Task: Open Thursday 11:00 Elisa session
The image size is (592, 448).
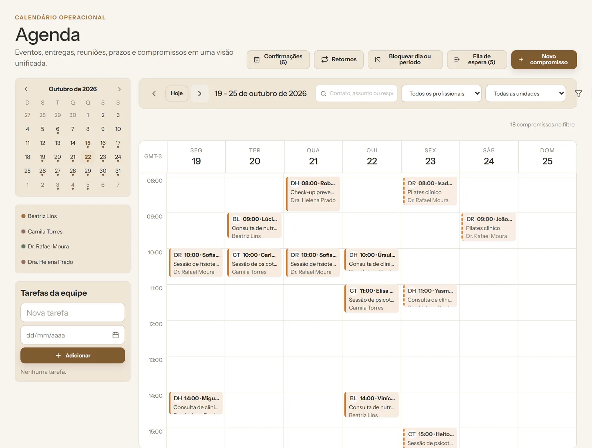Action: pos(371,299)
